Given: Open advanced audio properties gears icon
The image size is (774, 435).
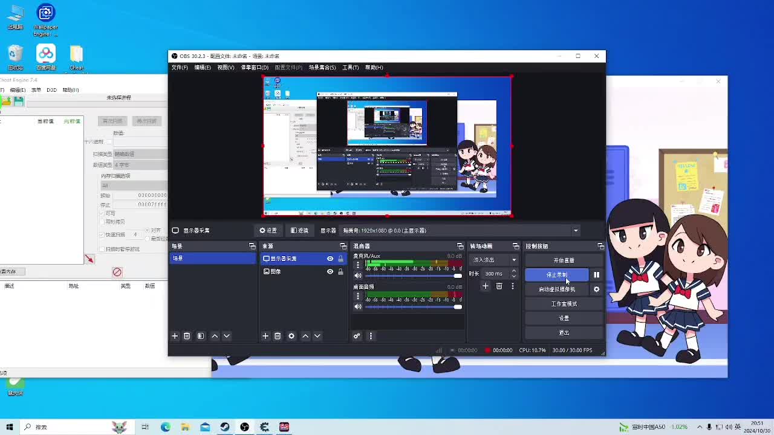Looking at the screenshot, I should click(x=357, y=336).
